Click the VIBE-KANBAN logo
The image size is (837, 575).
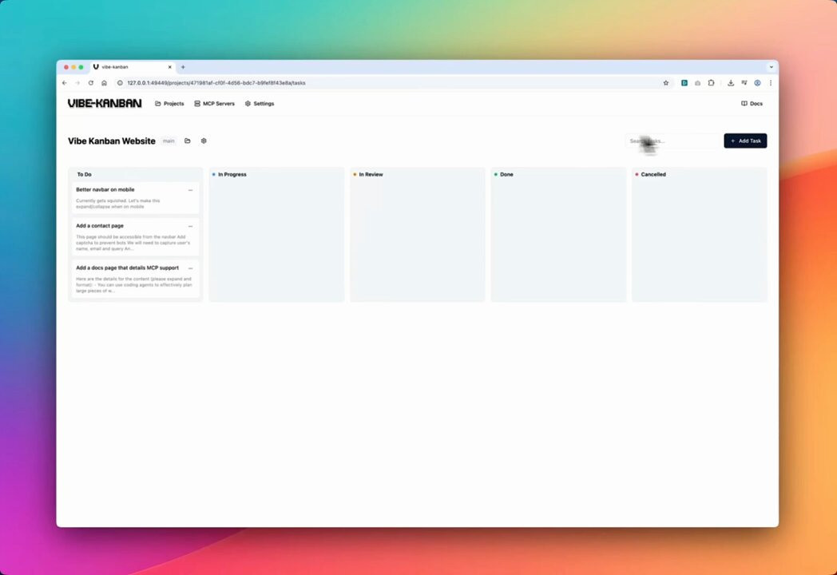pos(105,104)
